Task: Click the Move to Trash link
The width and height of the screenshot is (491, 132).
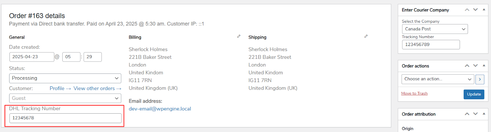Action: pyautogui.click(x=414, y=93)
